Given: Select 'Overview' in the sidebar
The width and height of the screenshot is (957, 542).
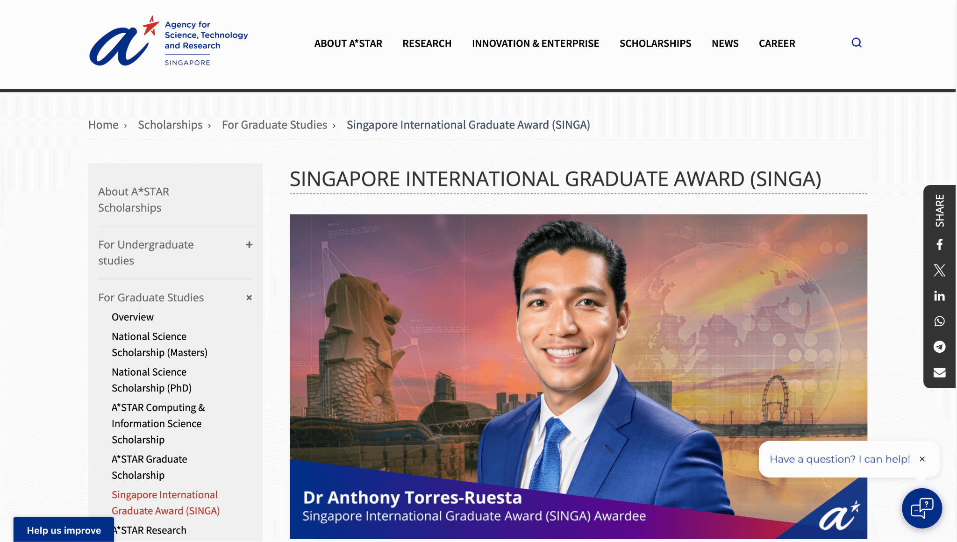Looking at the screenshot, I should (x=132, y=316).
